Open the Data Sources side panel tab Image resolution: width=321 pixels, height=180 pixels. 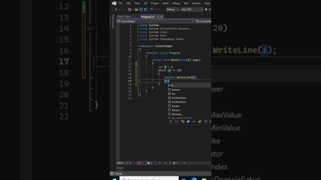[113, 21]
